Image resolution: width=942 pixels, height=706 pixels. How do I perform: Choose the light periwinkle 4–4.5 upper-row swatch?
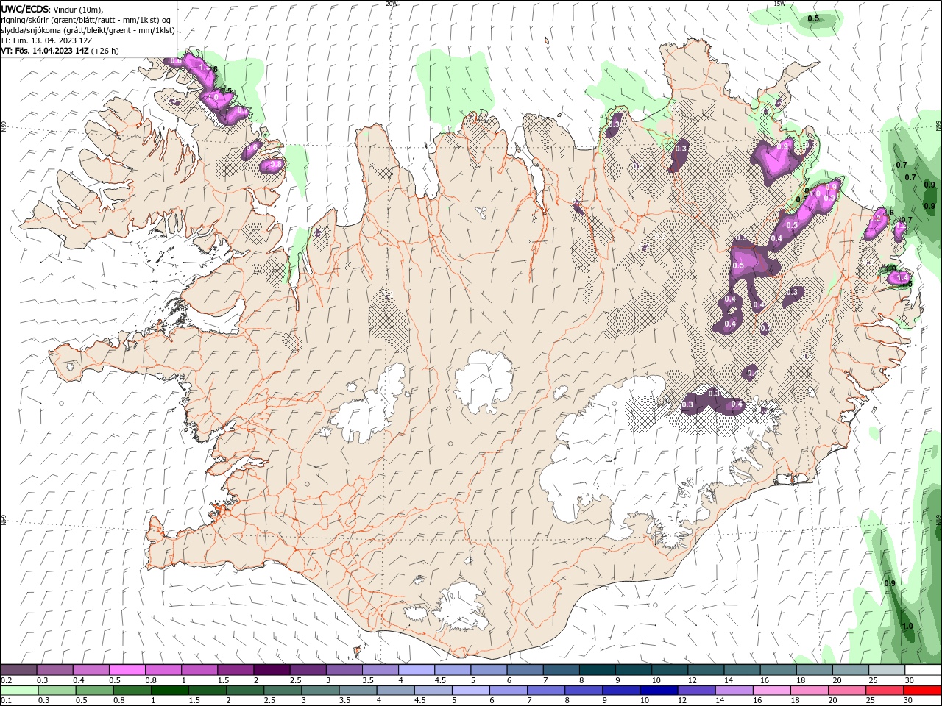coord(416,670)
